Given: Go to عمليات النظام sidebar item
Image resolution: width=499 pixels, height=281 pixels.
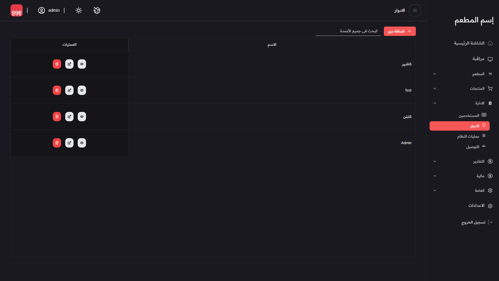Looking at the screenshot, I should click(468, 136).
